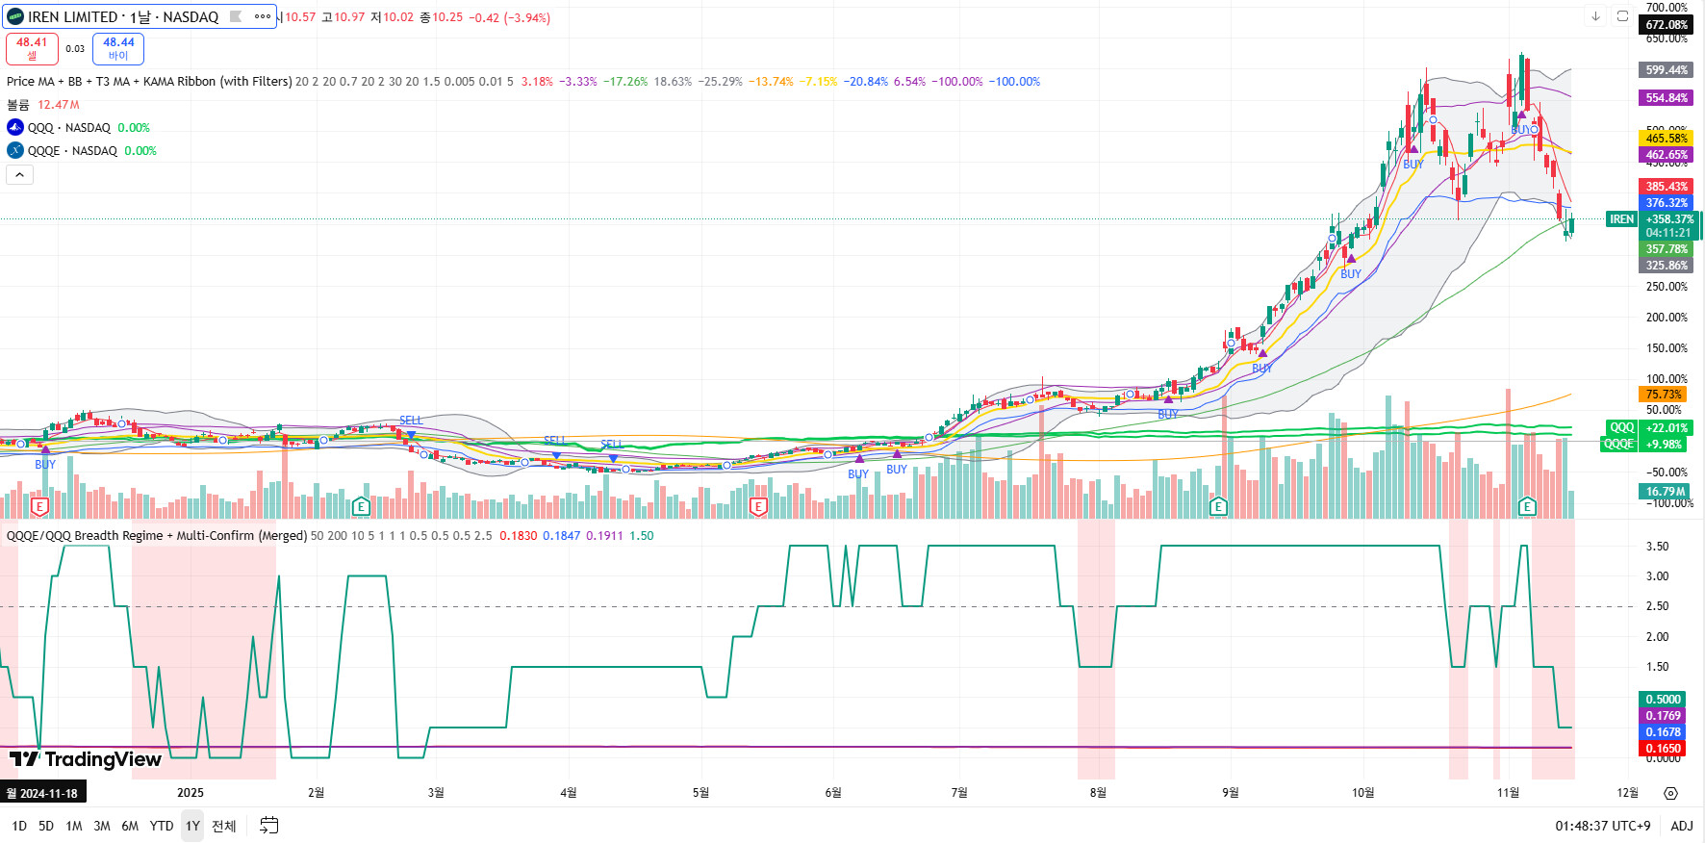Click the red 0.1650 value on the lower scale

(x=1663, y=749)
